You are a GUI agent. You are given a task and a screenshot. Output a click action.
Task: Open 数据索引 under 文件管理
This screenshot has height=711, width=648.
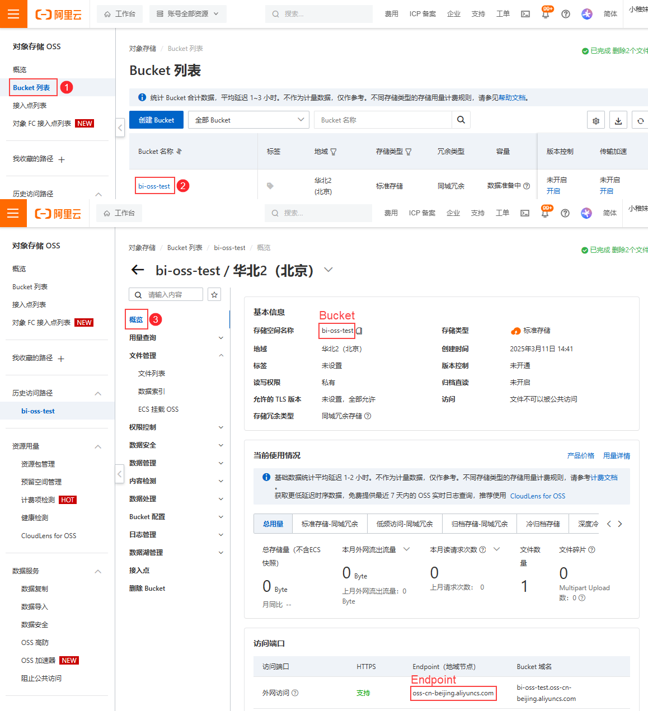(152, 392)
